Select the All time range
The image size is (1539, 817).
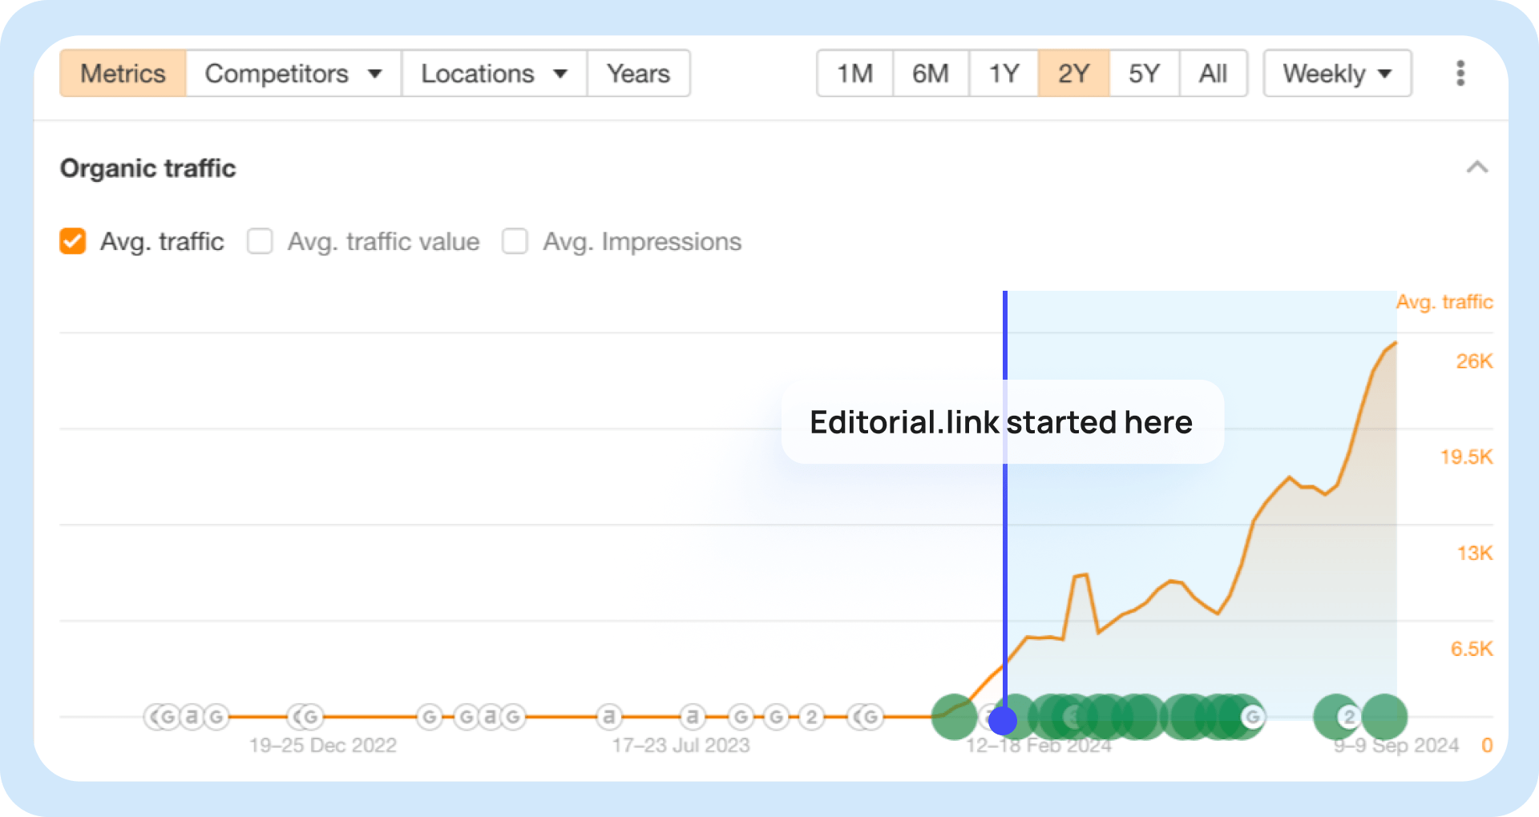pyautogui.click(x=1214, y=74)
